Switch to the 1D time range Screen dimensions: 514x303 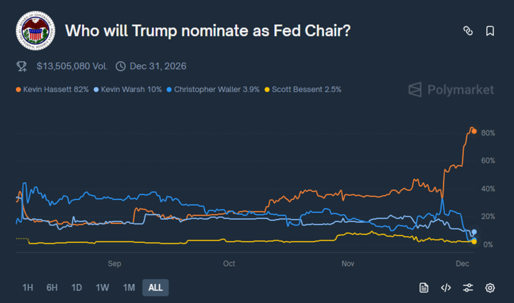[77, 288]
